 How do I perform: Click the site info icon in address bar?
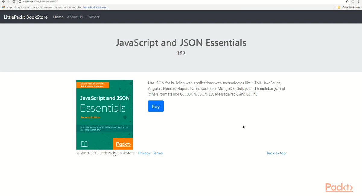tap(20, 2)
